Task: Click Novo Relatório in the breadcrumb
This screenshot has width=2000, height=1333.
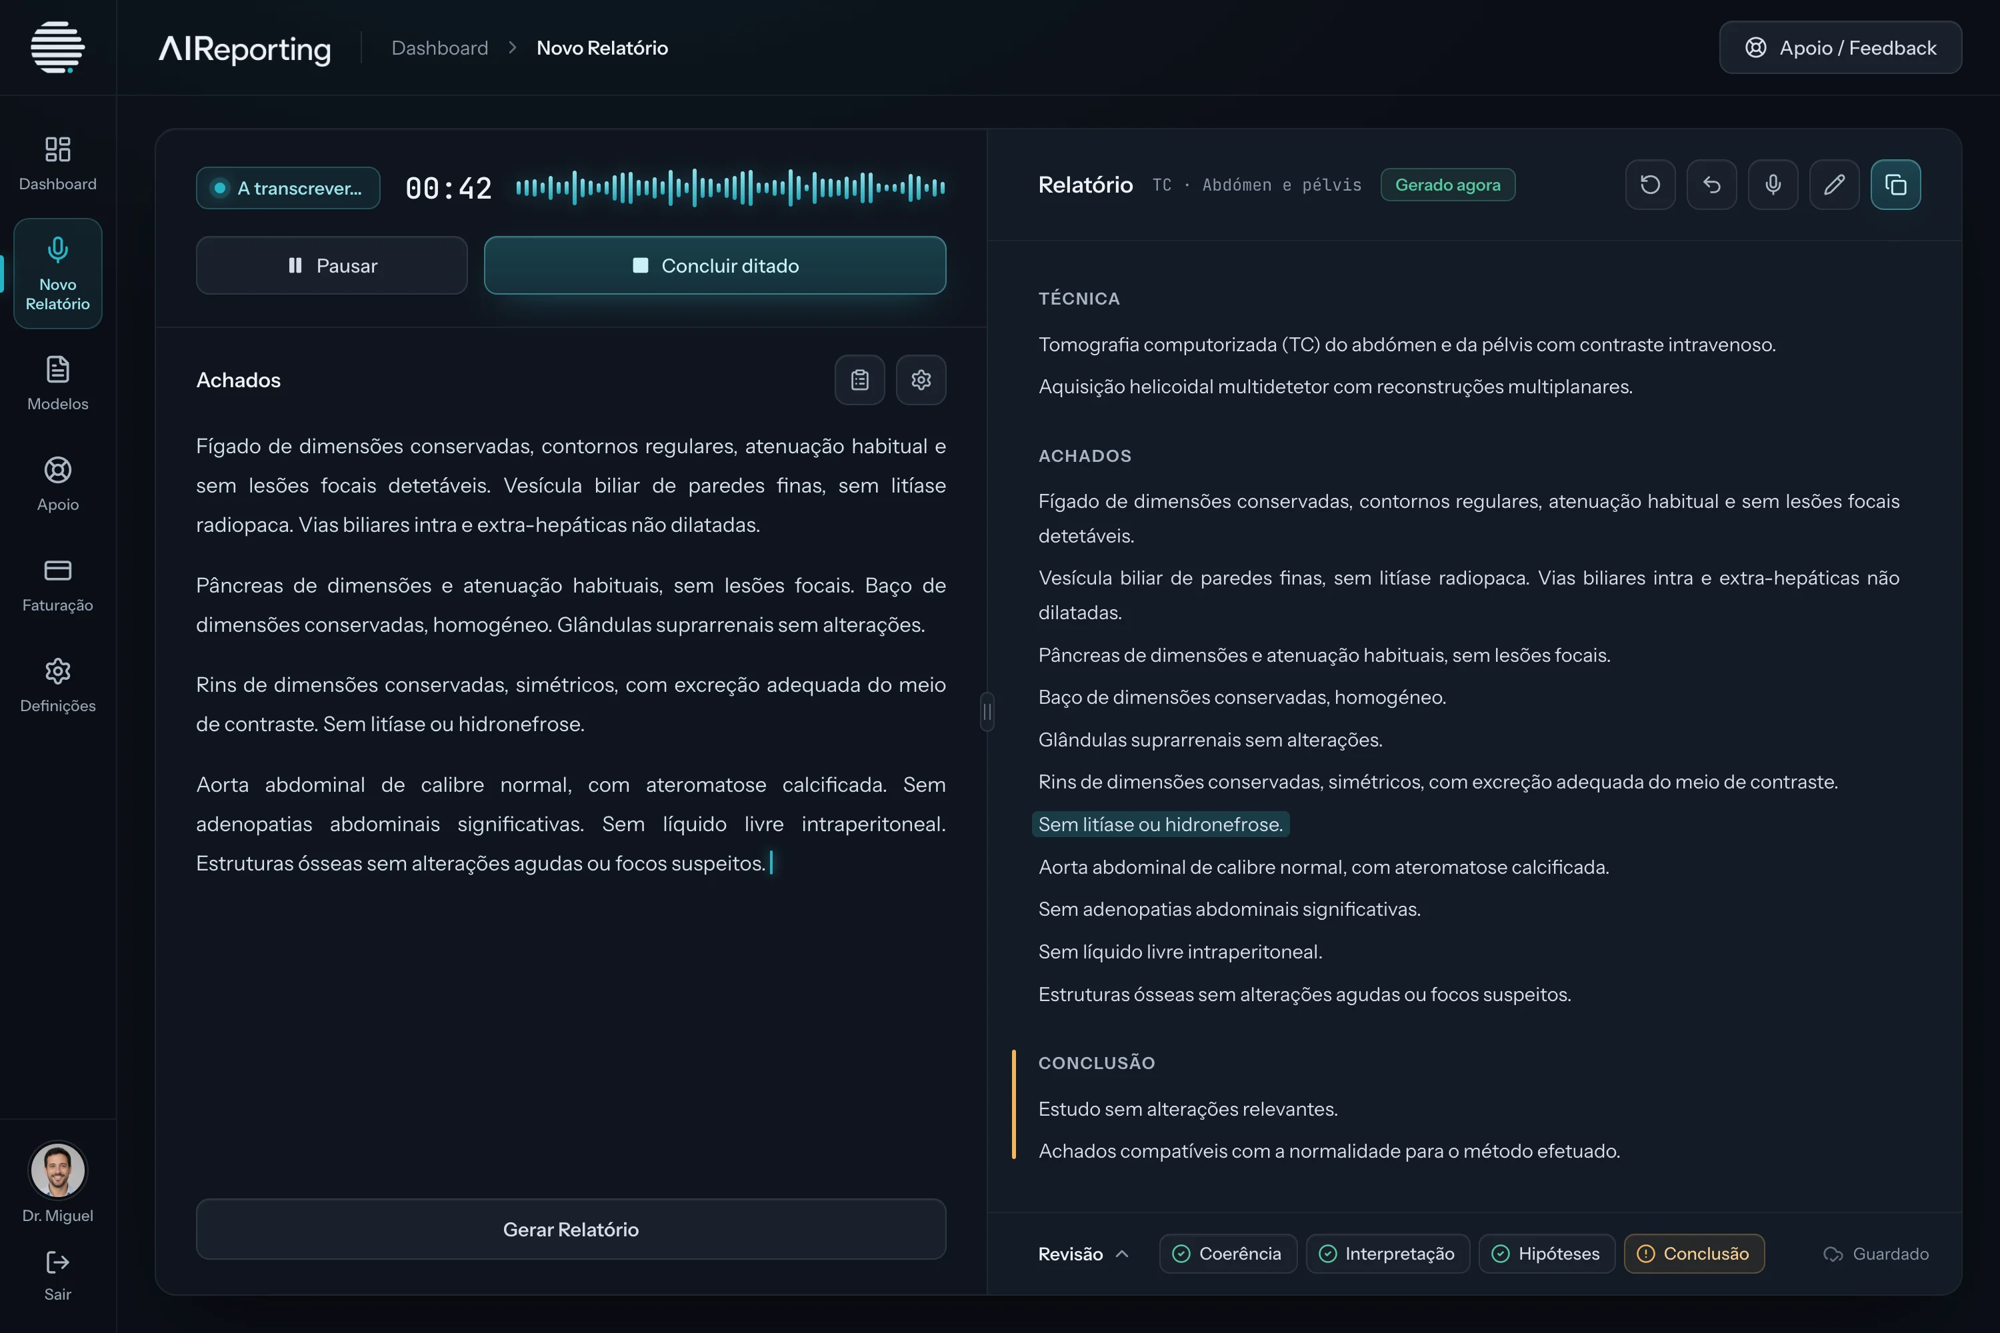Action: point(602,47)
